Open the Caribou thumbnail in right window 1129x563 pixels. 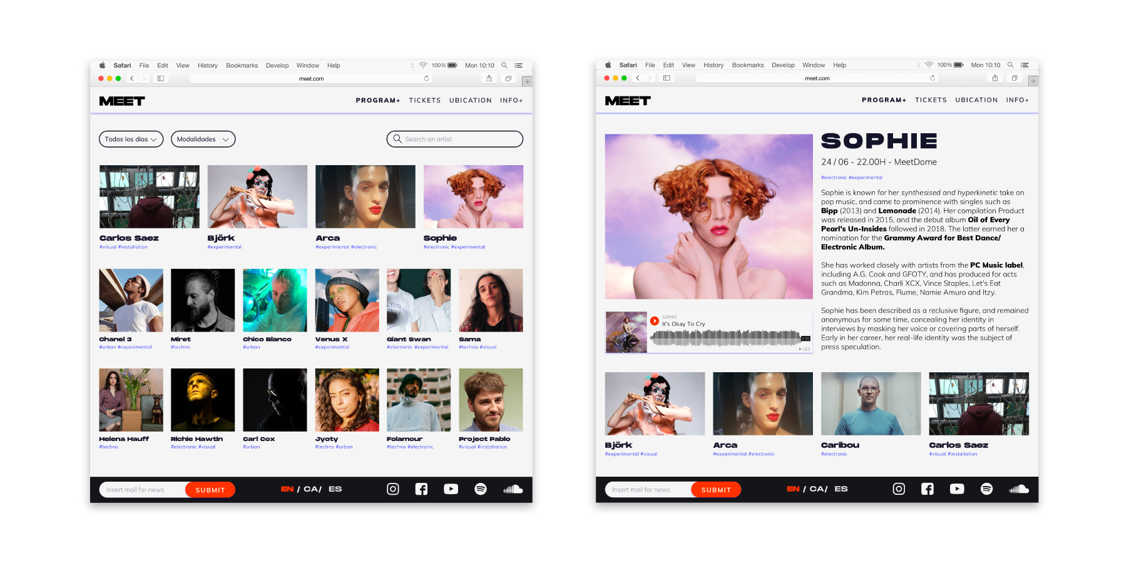pyautogui.click(x=871, y=403)
